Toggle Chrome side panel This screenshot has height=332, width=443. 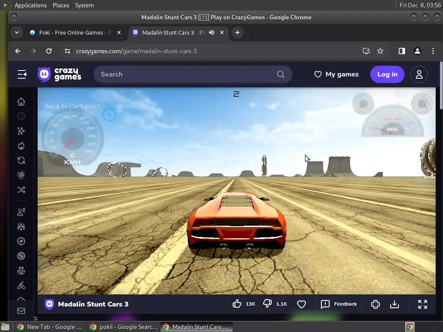click(x=402, y=51)
